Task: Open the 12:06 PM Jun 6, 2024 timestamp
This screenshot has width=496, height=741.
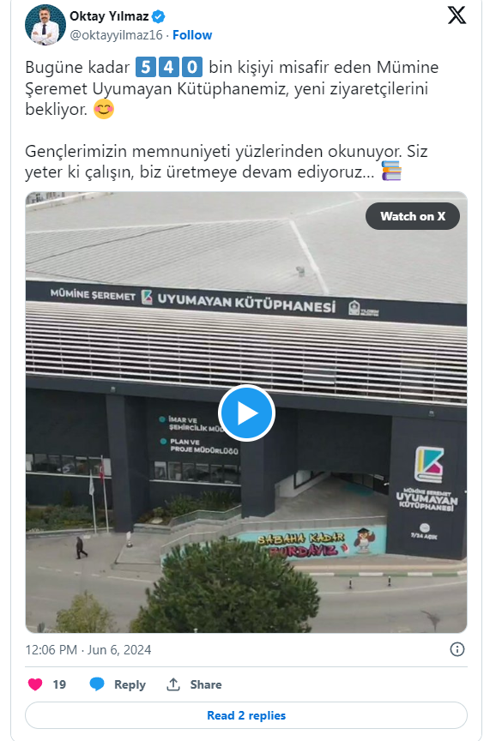Action: (x=88, y=650)
